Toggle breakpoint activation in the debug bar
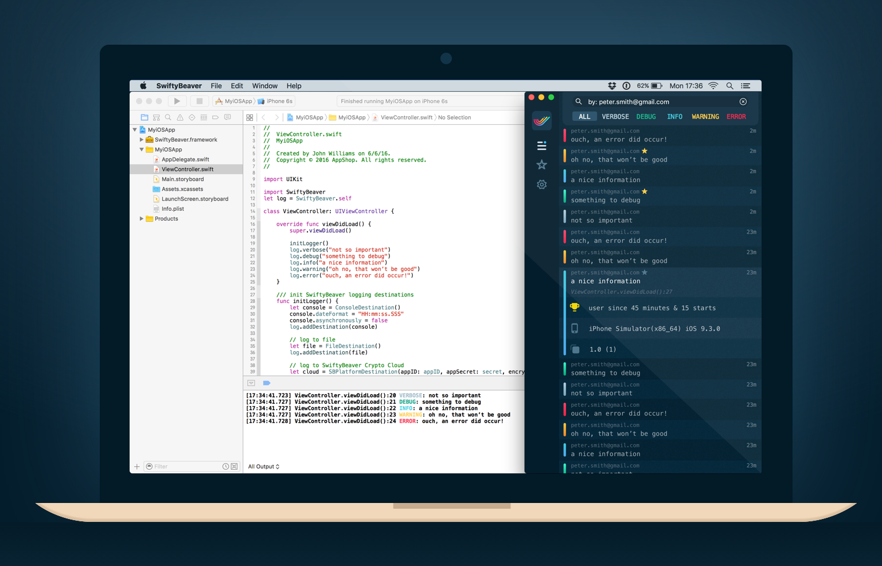 (267, 383)
